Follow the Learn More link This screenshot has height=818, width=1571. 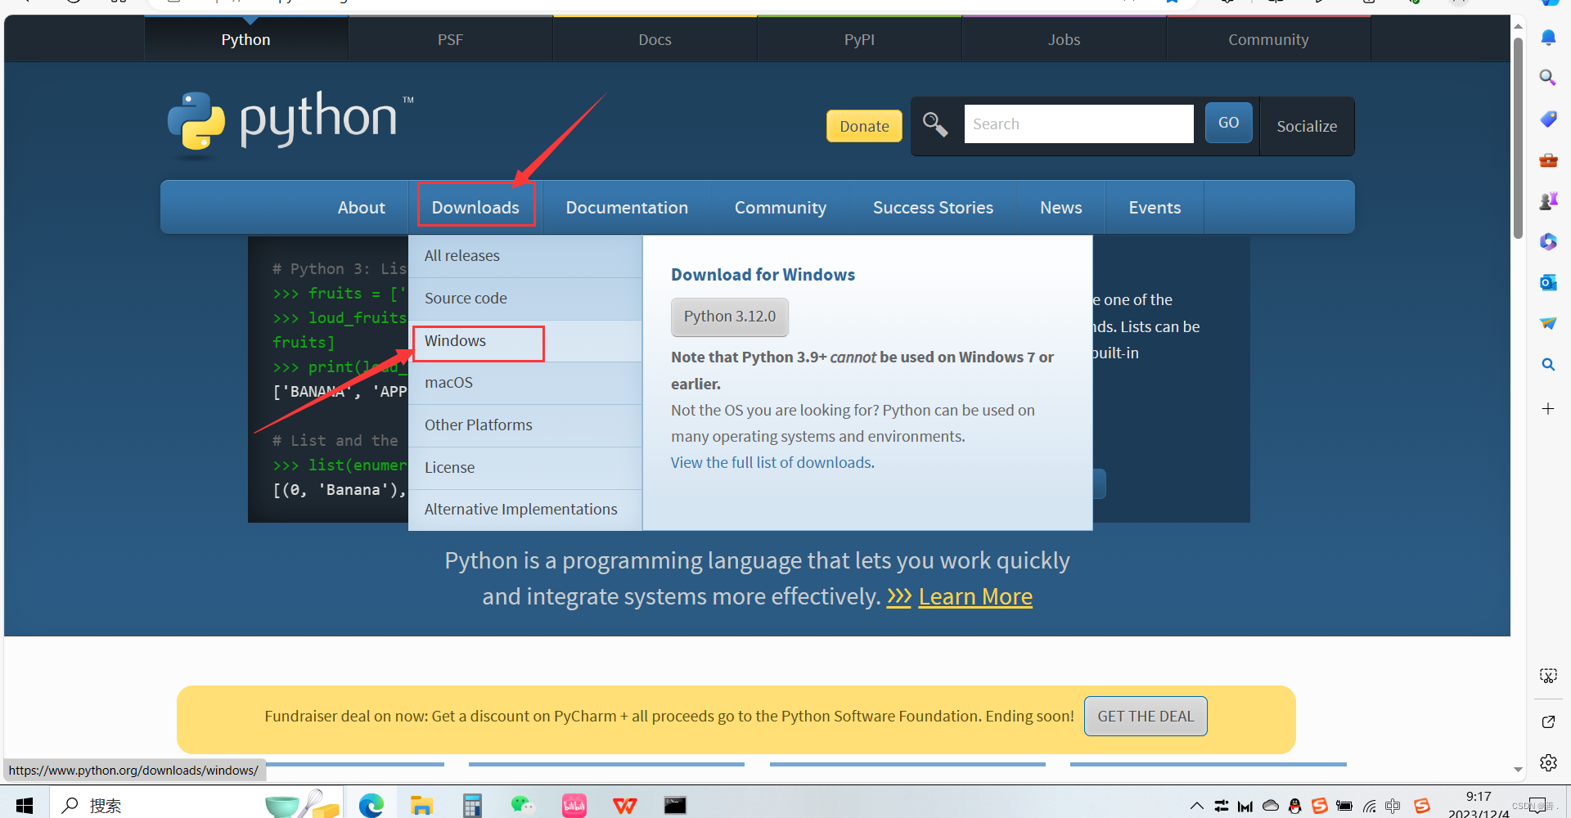pos(975,597)
